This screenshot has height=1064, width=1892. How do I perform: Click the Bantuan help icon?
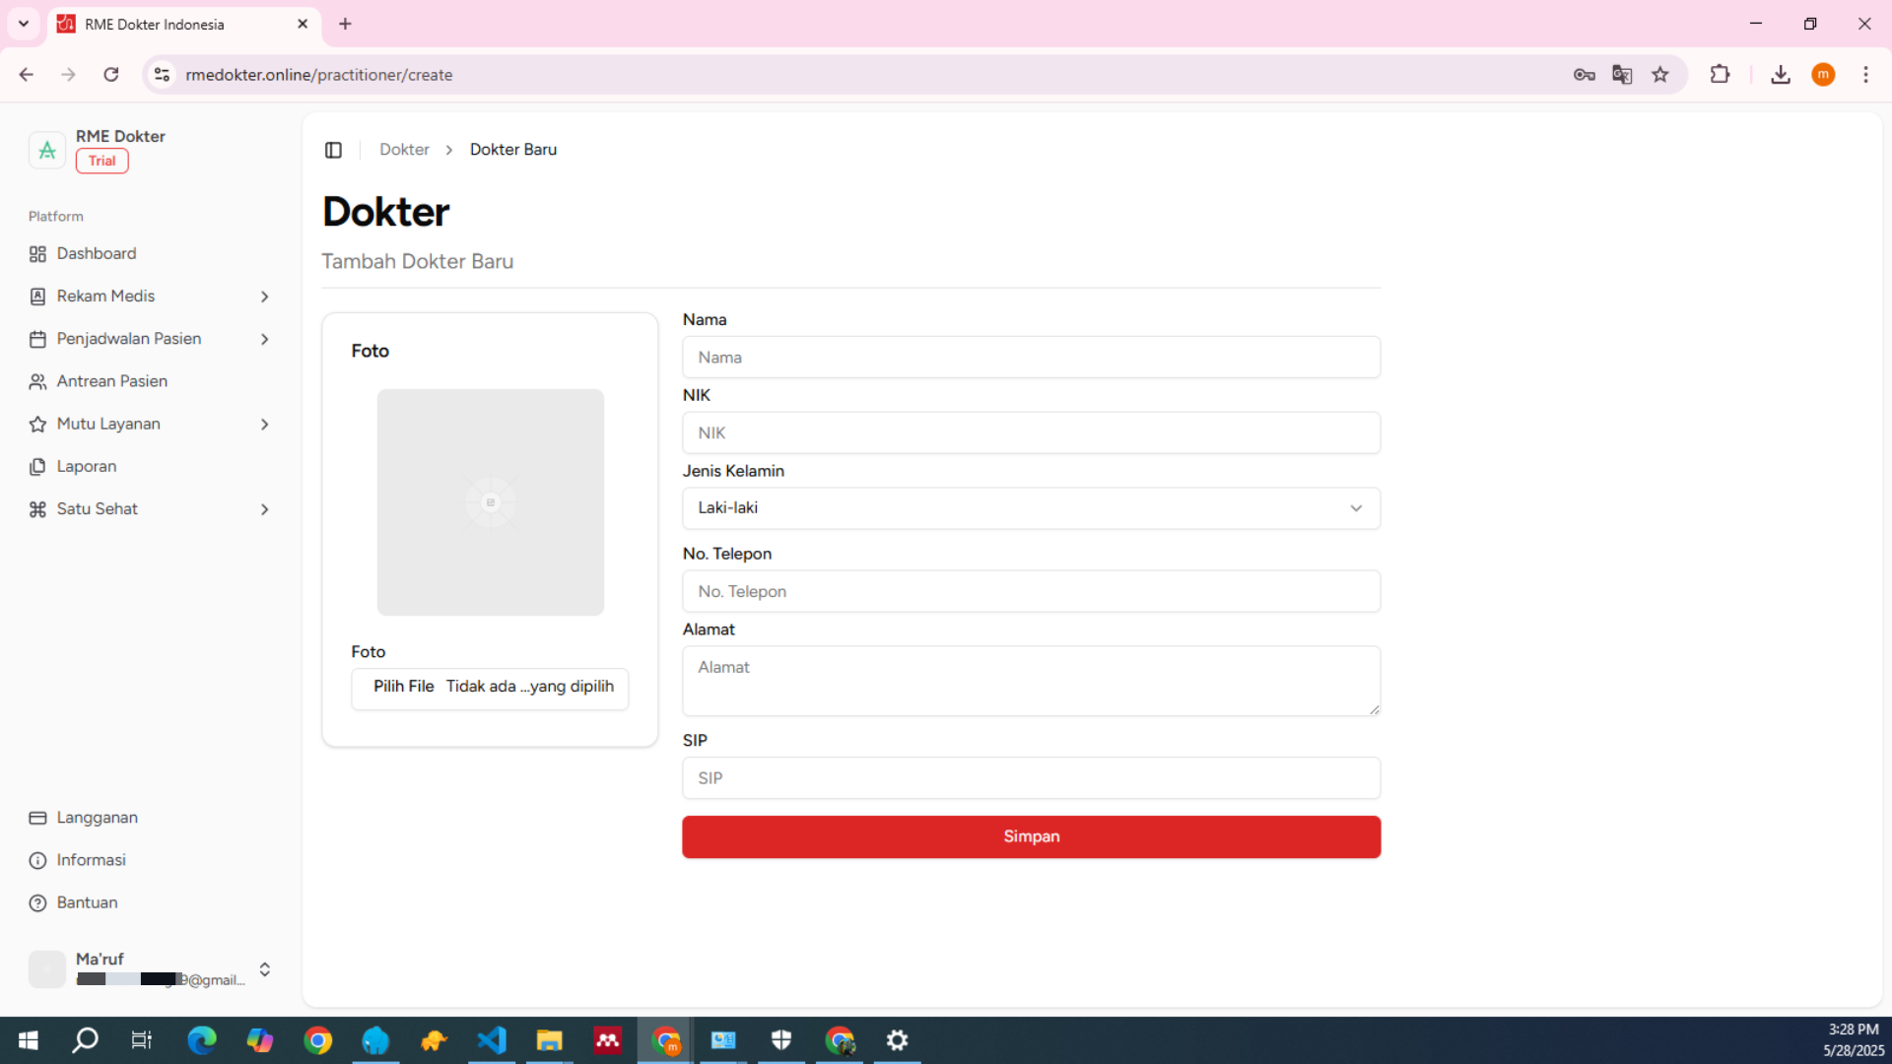(37, 903)
